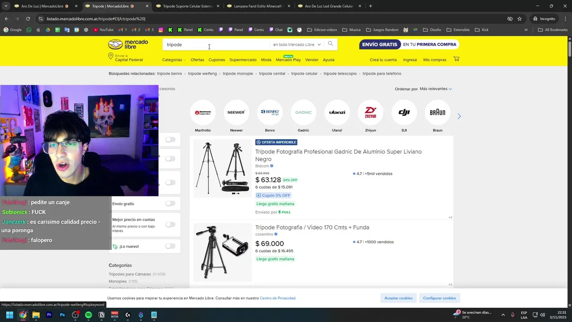The width and height of the screenshot is (572, 322).
Task: Click the browser address bar URL
Action: [x=96, y=19]
